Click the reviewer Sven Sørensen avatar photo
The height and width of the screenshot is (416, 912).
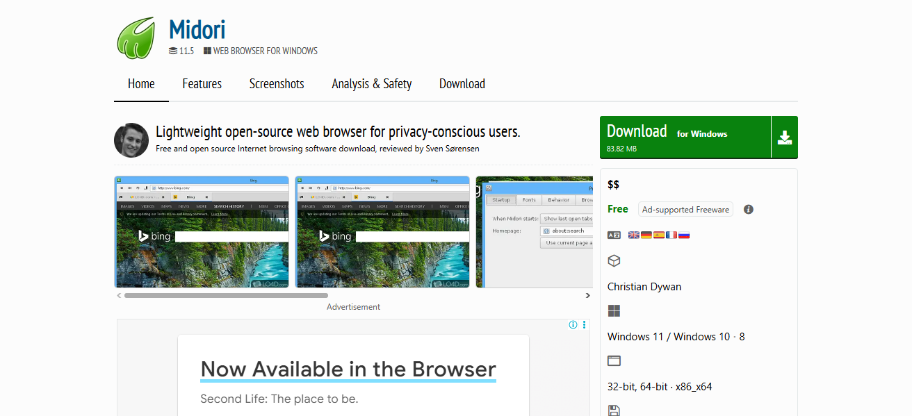click(131, 140)
